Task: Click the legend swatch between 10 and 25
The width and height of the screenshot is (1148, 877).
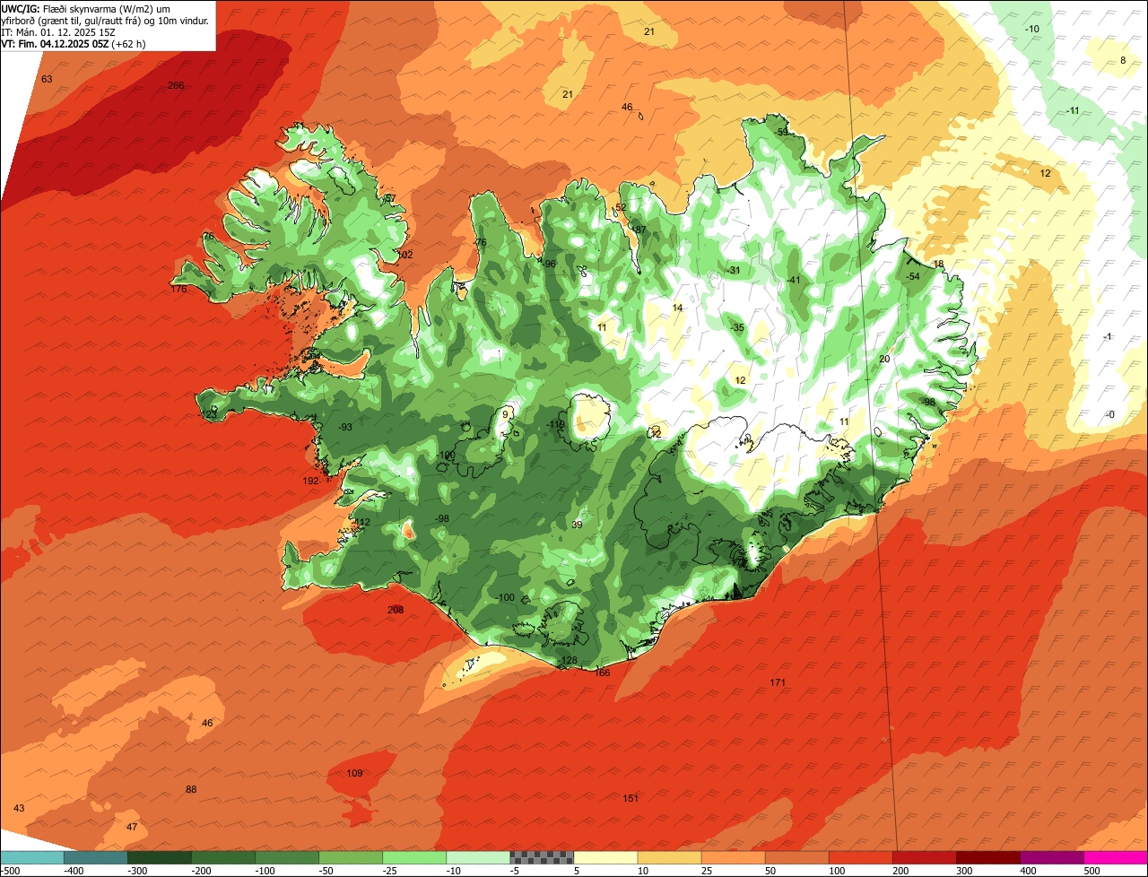Action: (668, 857)
